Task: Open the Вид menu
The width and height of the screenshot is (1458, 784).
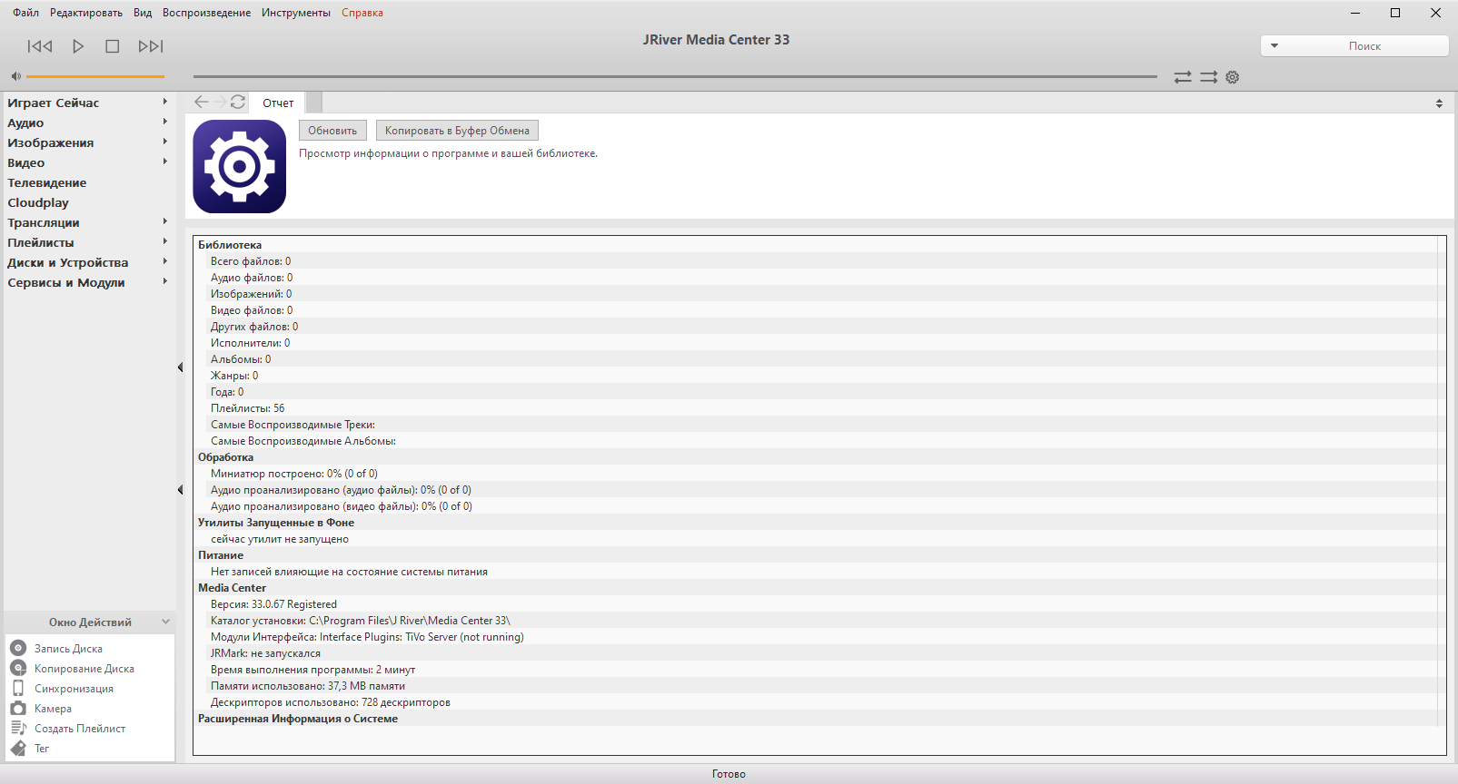Action: [x=143, y=13]
